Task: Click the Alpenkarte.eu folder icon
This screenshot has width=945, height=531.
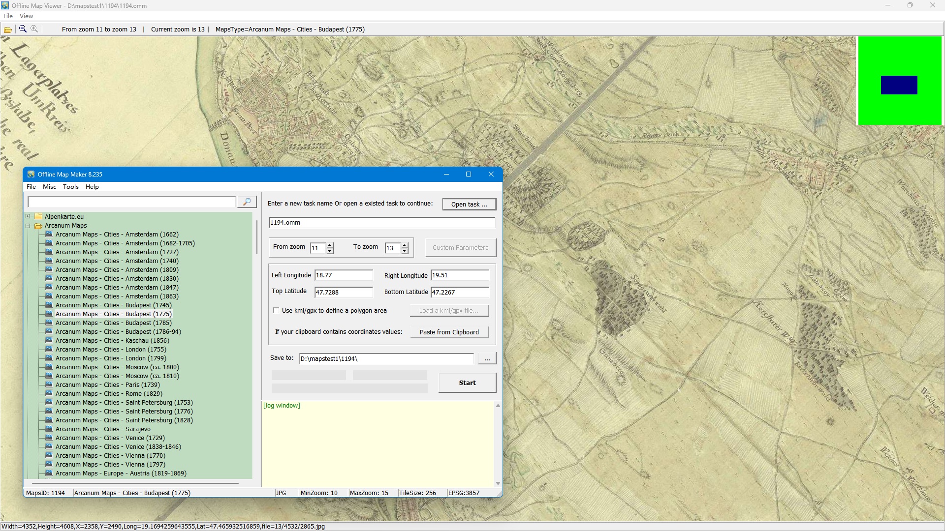Action: point(38,216)
